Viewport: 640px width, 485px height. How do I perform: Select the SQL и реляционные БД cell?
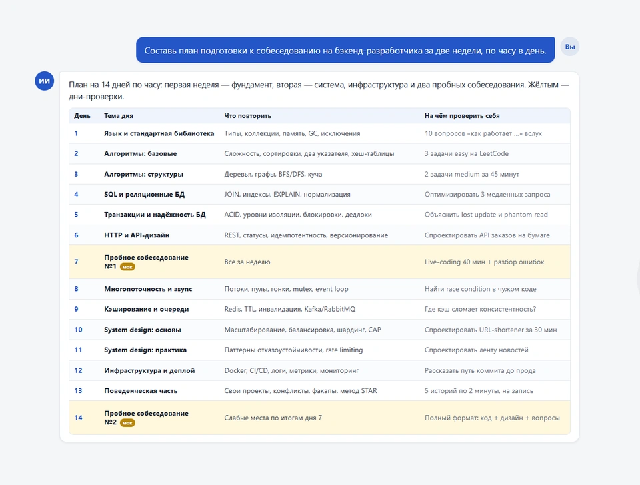click(144, 194)
